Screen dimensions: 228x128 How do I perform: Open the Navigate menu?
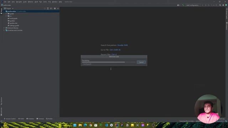point(19,2)
